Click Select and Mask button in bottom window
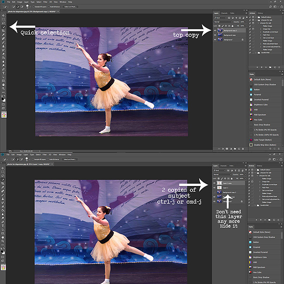The width and height of the screenshot is (284, 284). coord(70,160)
